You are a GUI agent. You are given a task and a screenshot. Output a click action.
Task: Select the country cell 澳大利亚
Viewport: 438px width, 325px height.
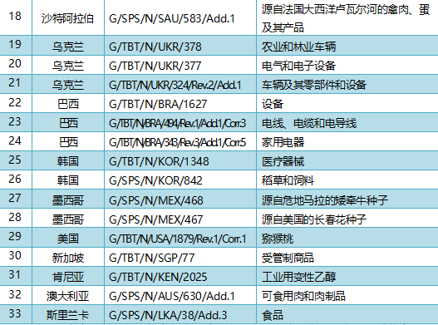(x=68, y=295)
